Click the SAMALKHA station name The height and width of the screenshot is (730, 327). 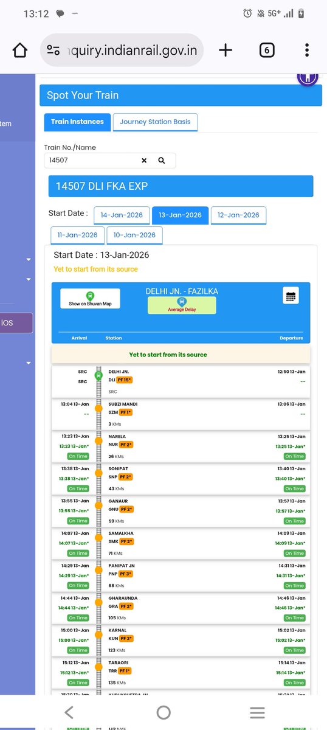point(120,533)
